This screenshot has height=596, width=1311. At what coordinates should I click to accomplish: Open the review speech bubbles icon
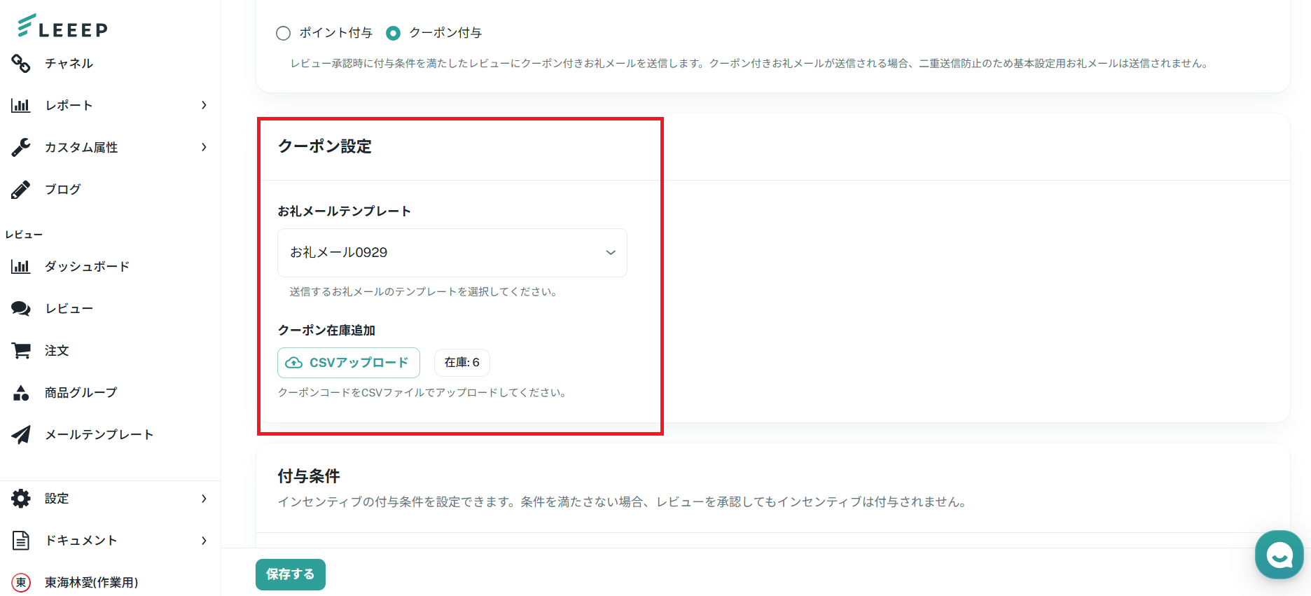[21, 309]
